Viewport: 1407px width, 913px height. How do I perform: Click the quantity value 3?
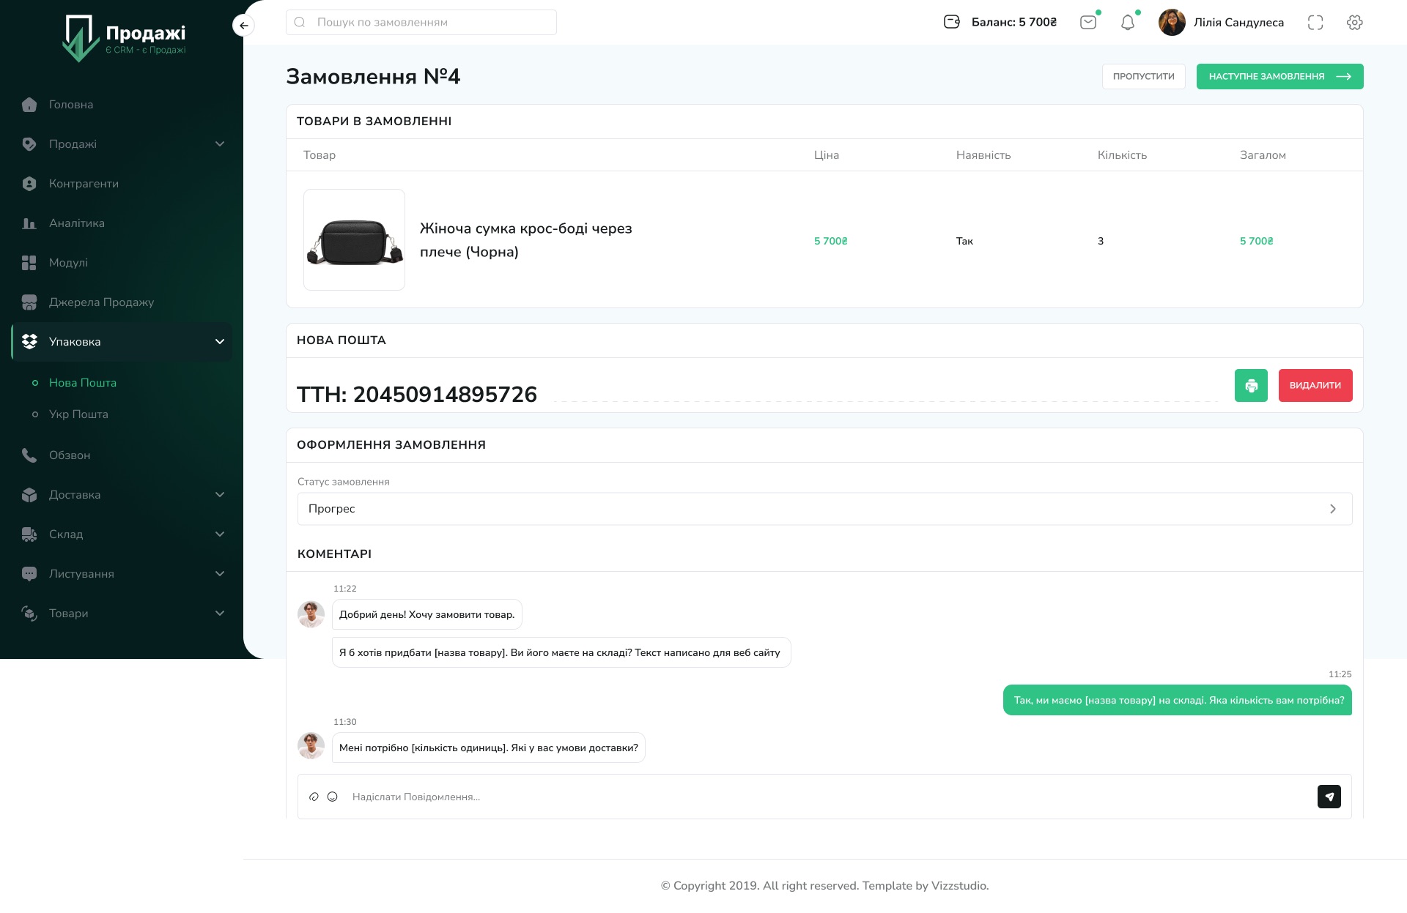click(1101, 241)
